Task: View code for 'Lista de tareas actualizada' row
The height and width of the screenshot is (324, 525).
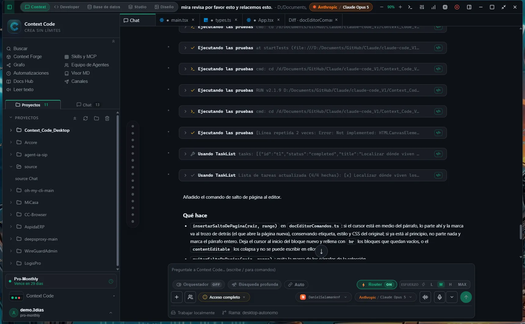Action: (x=438, y=175)
